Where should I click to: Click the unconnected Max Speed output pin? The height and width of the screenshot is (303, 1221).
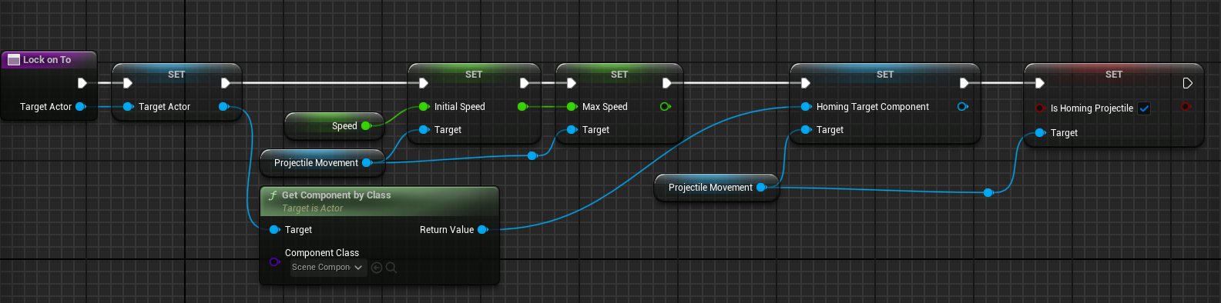point(666,107)
